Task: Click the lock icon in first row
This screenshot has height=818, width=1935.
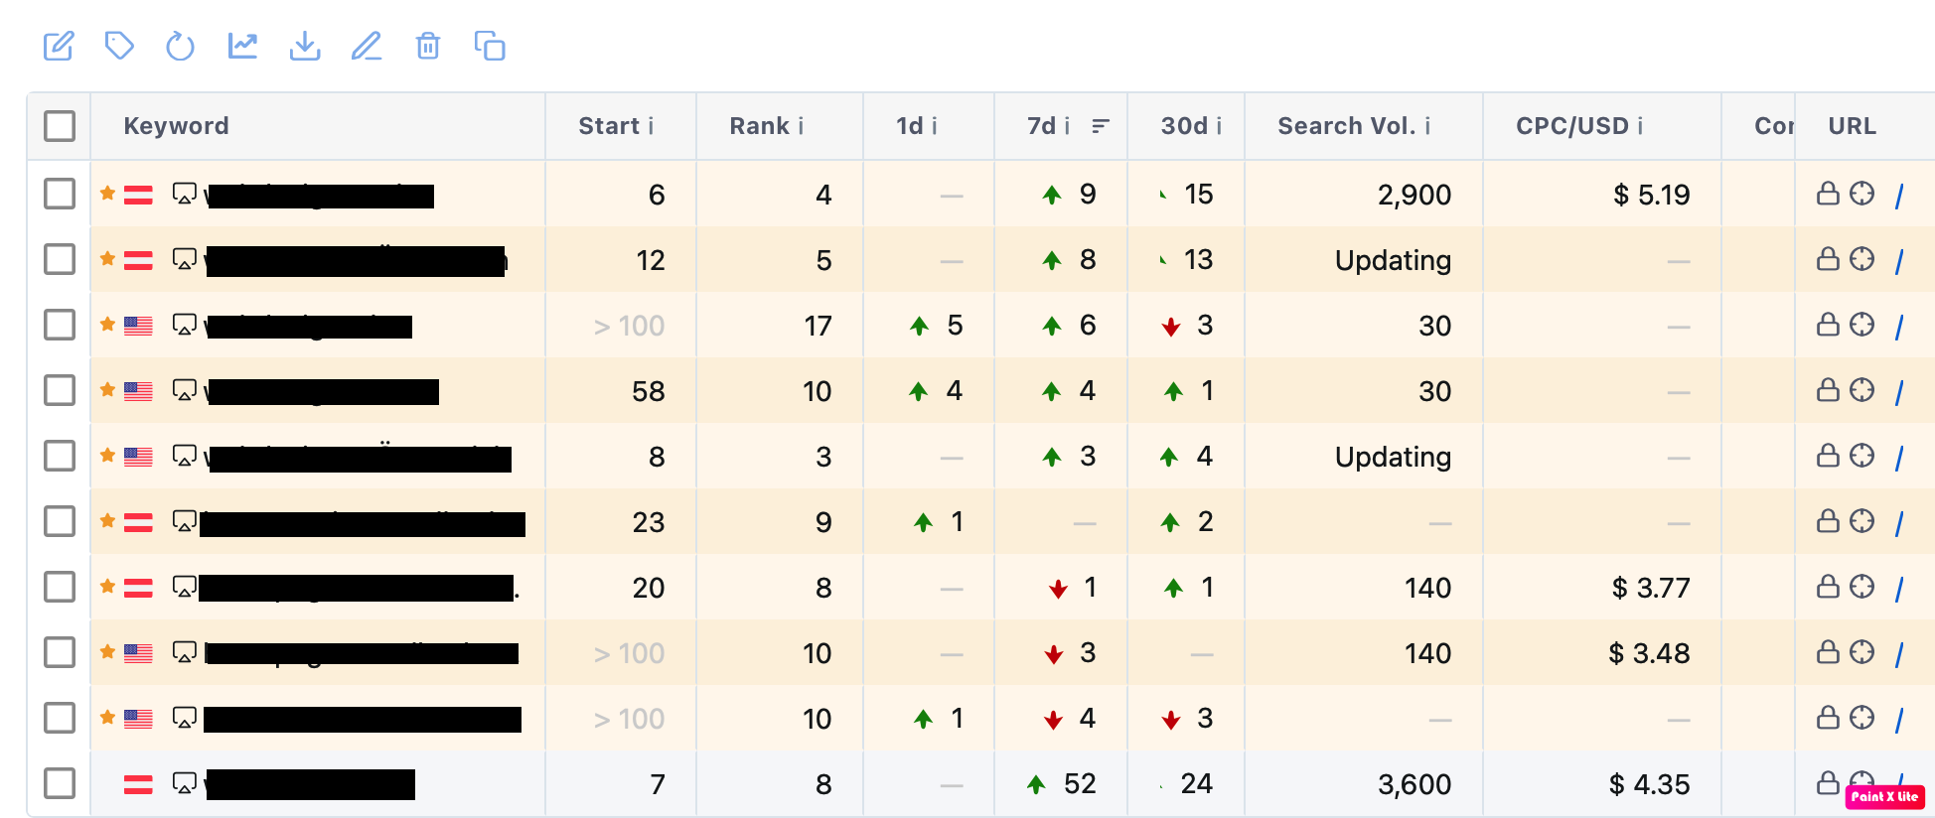Action: (1828, 194)
